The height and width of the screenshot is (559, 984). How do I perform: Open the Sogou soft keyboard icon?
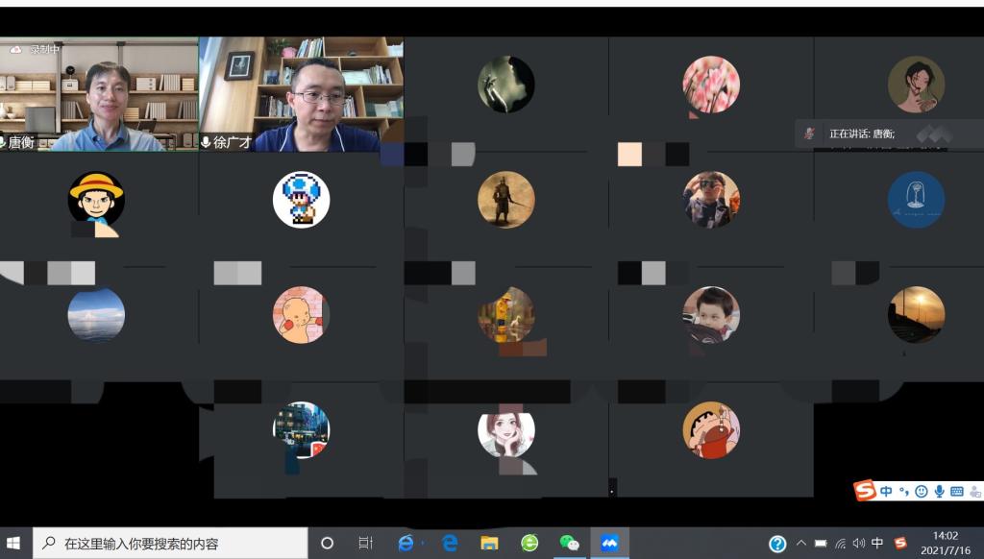click(956, 492)
